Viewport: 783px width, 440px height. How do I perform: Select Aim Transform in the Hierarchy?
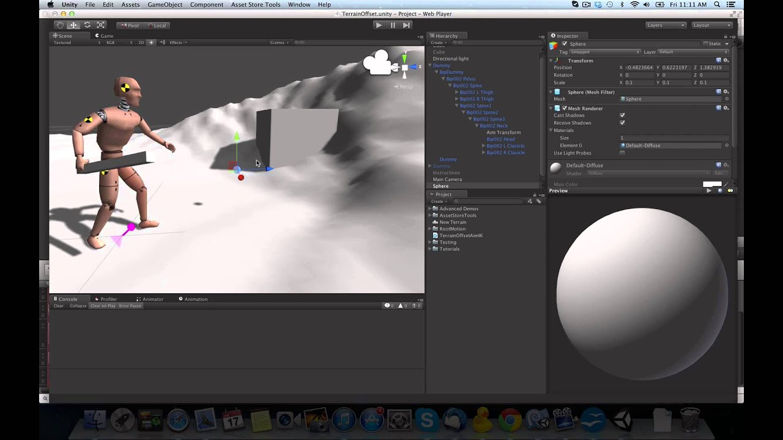tap(503, 133)
